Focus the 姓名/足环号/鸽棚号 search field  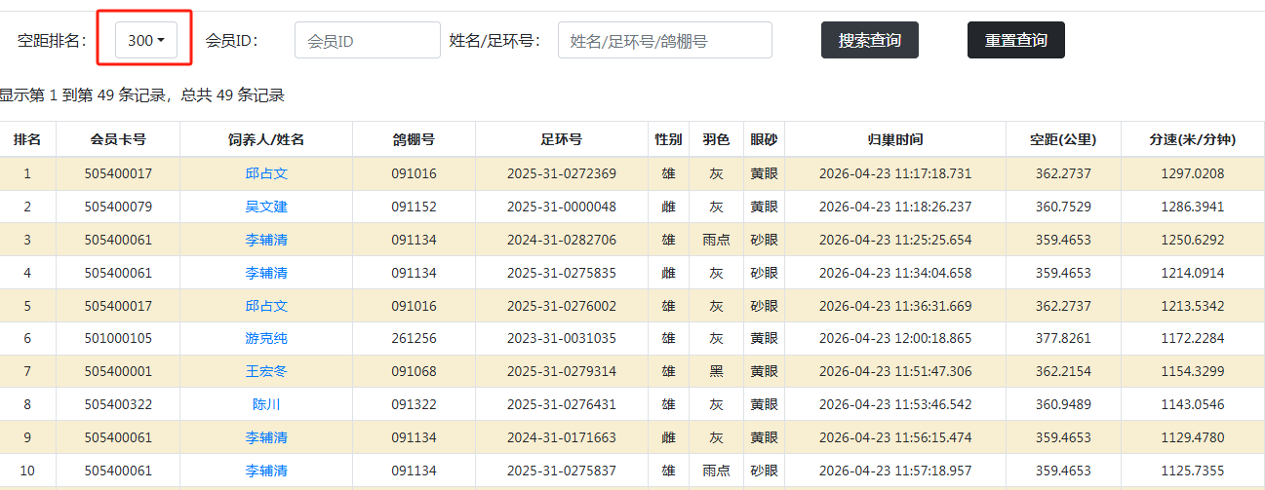click(664, 41)
